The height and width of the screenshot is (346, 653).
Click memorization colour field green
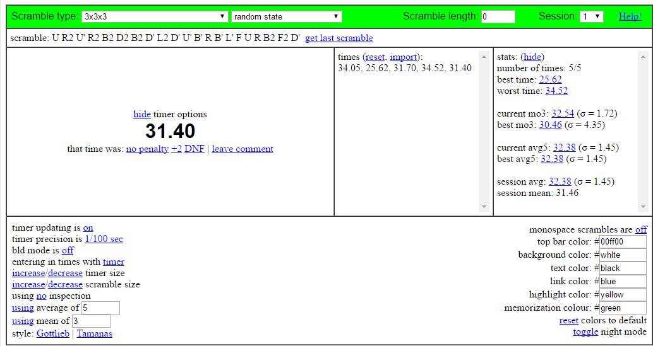[x=623, y=308]
